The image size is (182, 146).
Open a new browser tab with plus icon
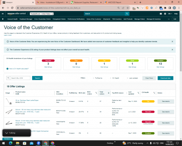(140, 2)
